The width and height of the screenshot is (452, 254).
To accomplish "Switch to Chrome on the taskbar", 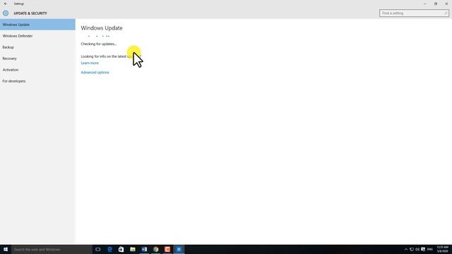I will 155,249.
